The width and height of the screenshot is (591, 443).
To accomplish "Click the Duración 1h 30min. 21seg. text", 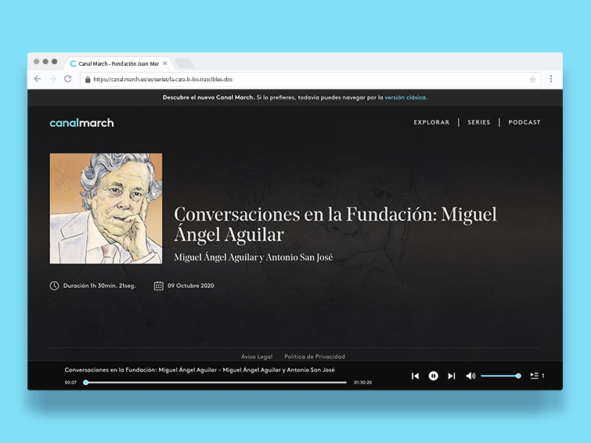I will (x=99, y=286).
